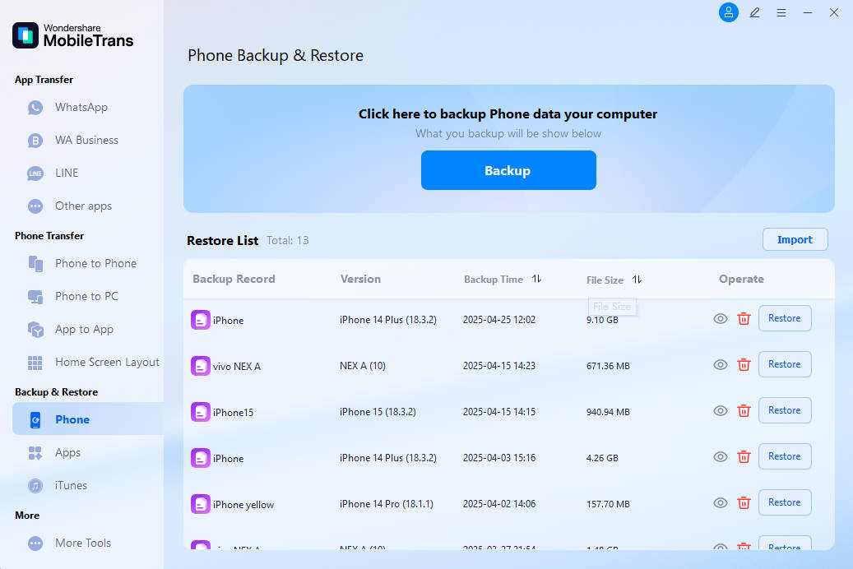View the vivo NEX A backup (eye icon)

click(x=721, y=365)
